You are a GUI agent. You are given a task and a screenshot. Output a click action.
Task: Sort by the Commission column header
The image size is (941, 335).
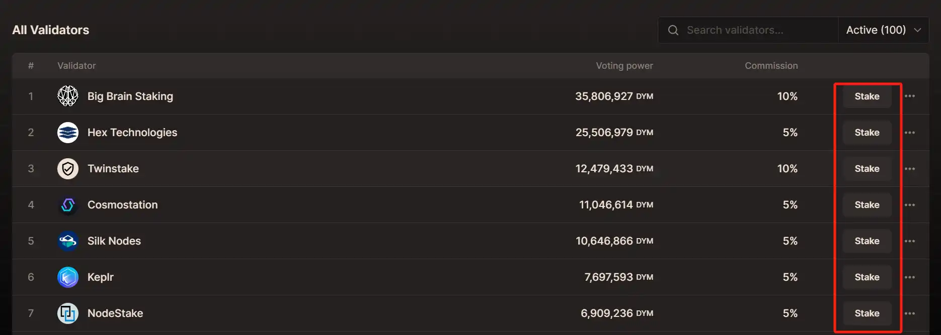pos(771,66)
